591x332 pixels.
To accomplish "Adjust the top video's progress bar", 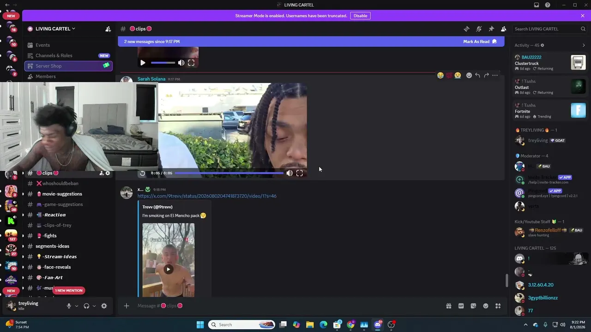I will [x=163, y=63].
